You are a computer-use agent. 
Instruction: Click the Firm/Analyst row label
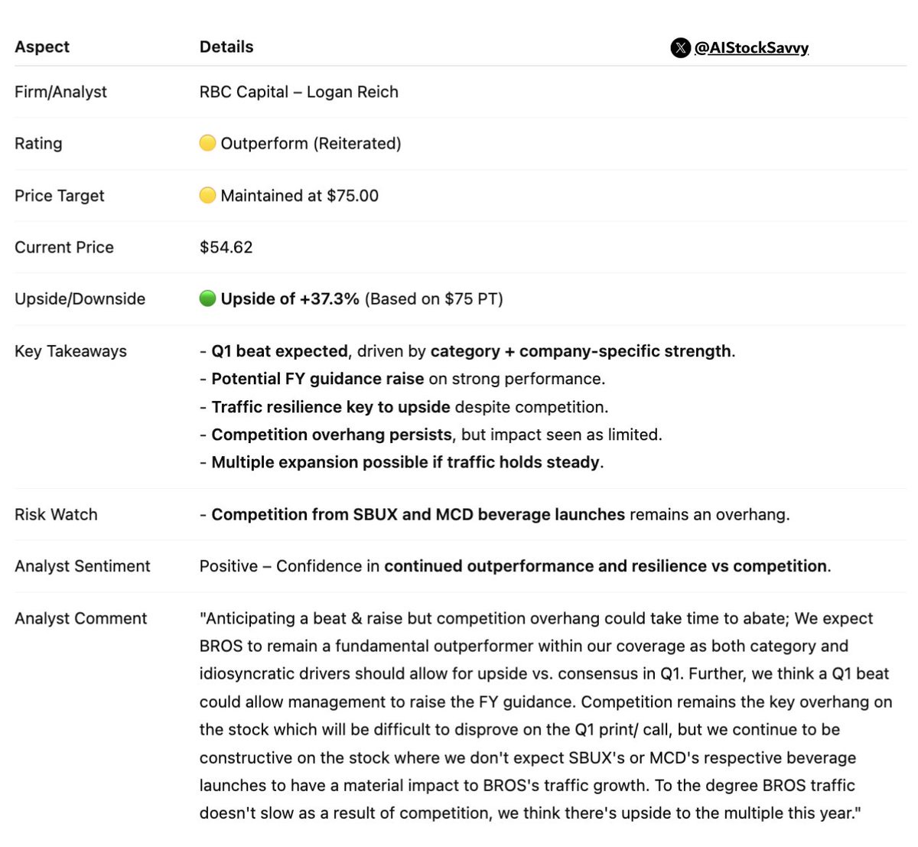(60, 92)
